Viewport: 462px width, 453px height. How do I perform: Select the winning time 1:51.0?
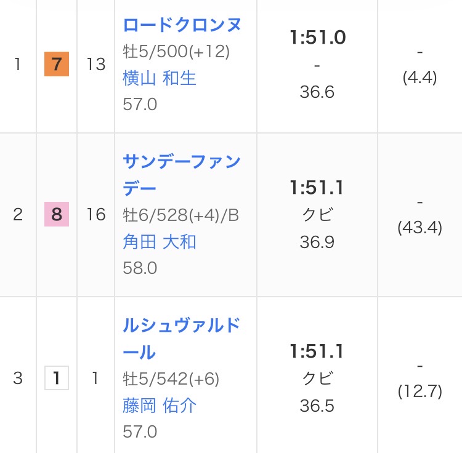coord(317,38)
